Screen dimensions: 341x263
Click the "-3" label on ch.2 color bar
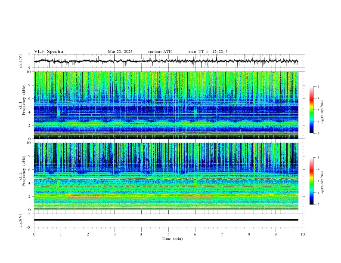317,158
